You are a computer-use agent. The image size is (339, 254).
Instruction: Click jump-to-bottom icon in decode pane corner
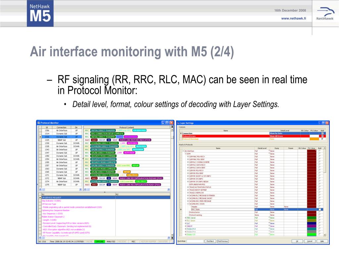click(x=172, y=238)
